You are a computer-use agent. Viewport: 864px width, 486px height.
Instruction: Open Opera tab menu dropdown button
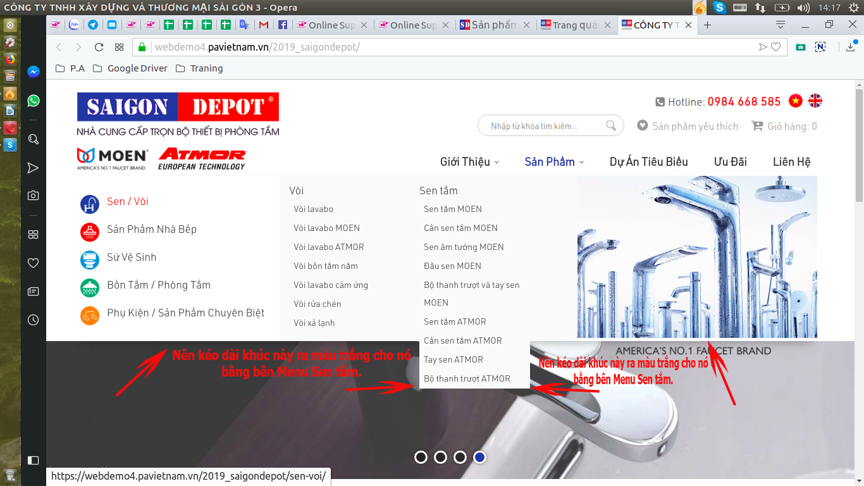[x=781, y=25]
